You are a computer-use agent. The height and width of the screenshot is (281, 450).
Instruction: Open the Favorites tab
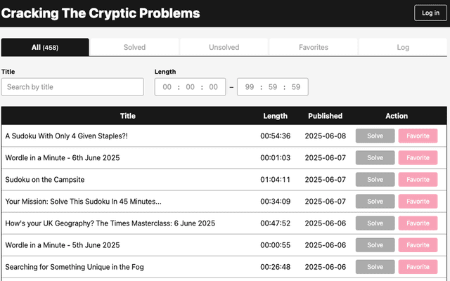coord(314,47)
